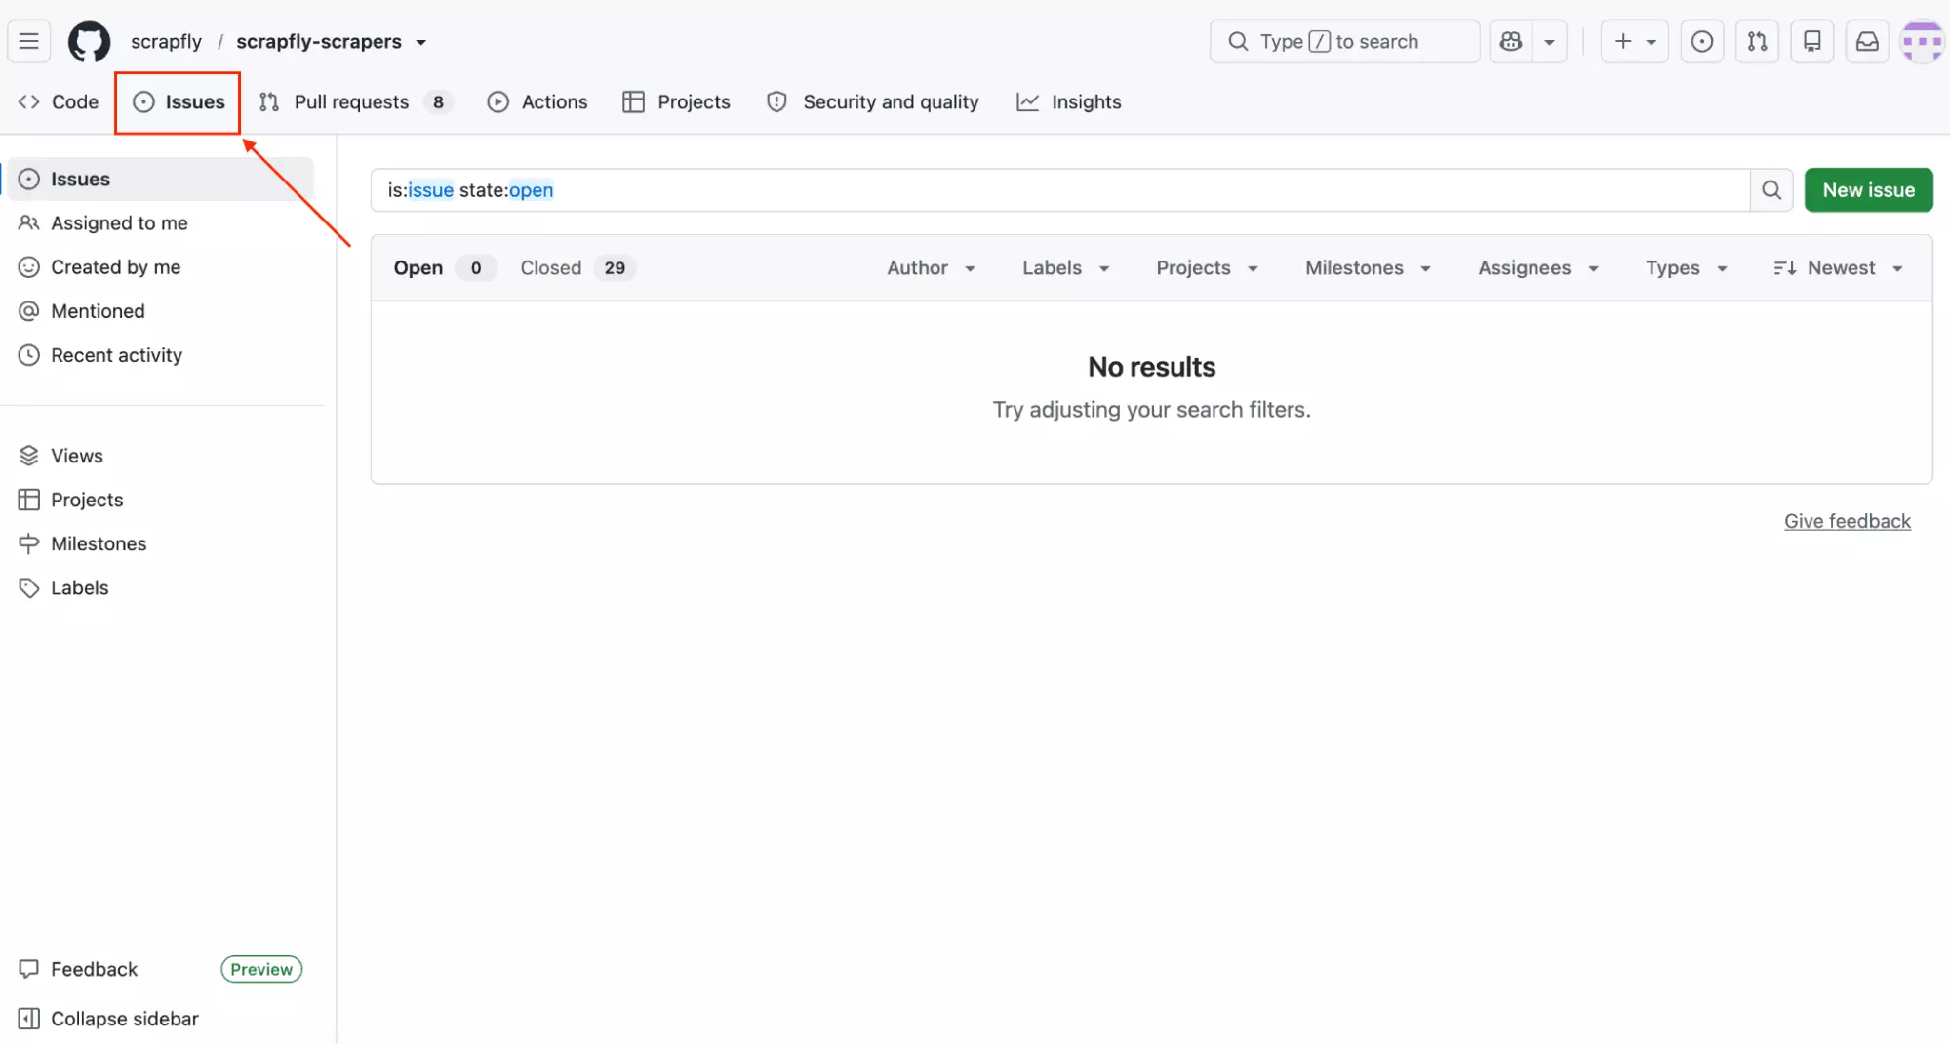Switch to the Insights tab
Screen dimensions: 1950x1044
tap(1069, 101)
